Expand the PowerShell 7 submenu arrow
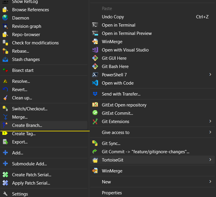216x197 pixels. click(210, 75)
